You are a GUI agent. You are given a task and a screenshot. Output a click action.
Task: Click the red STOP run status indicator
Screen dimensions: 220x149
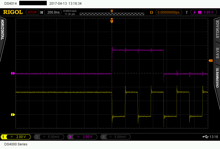tap(32, 12)
